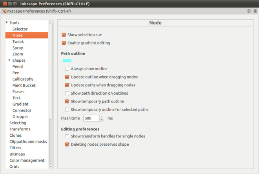Open Dropper tool preferences

(20, 117)
